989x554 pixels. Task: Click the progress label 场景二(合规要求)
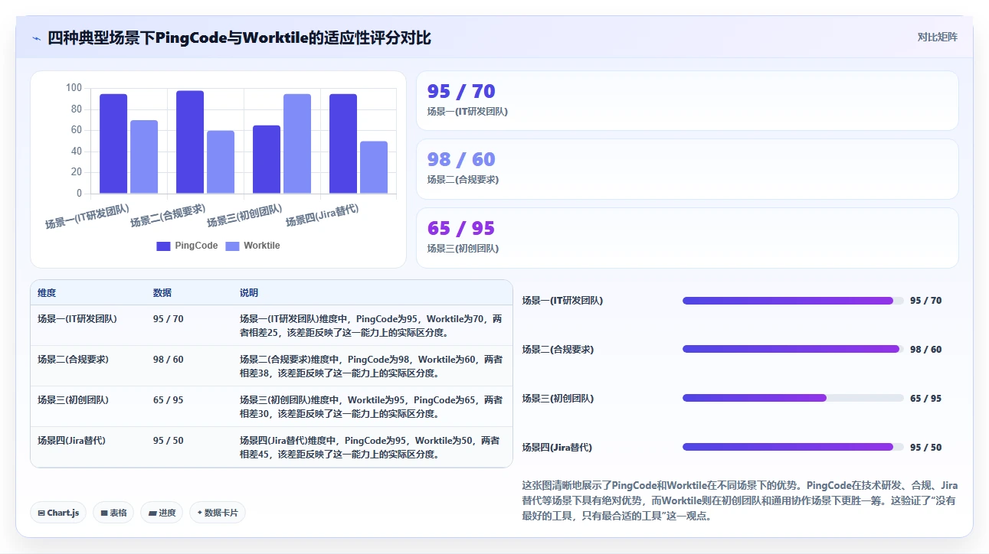pos(558,350)
